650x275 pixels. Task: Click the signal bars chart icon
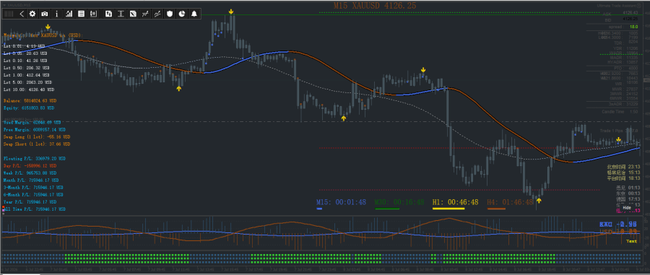pos(69,14)
